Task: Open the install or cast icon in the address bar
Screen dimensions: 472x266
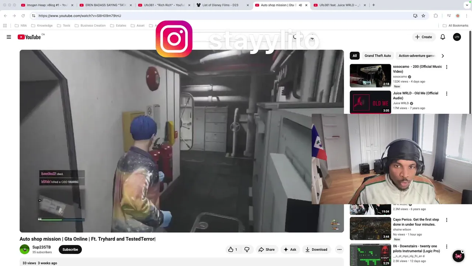Action: pos(415,16)
